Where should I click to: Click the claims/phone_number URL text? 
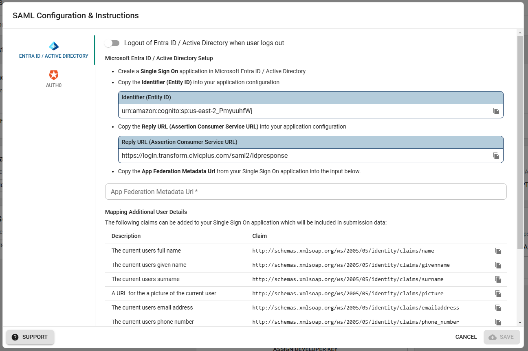coord(356,322)
